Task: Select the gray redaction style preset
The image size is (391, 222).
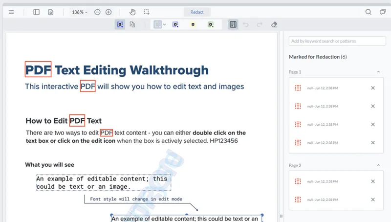Action: point(157,24)
